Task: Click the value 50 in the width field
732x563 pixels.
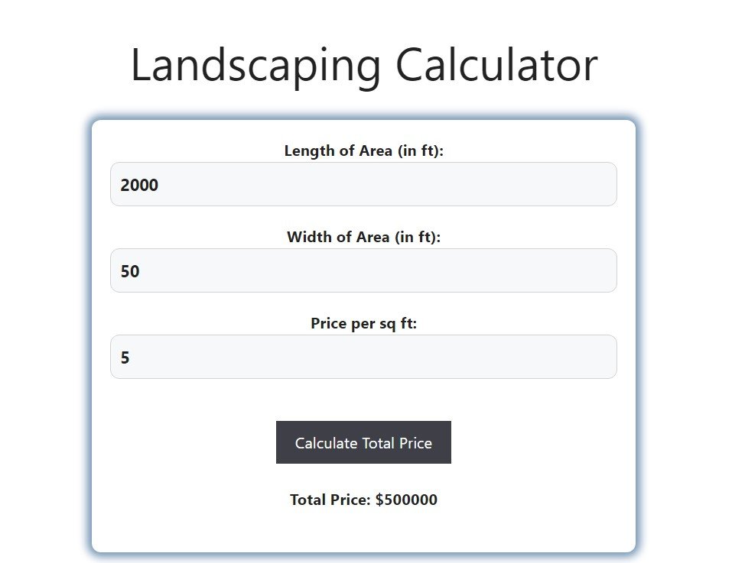Action: click(131, 270)
